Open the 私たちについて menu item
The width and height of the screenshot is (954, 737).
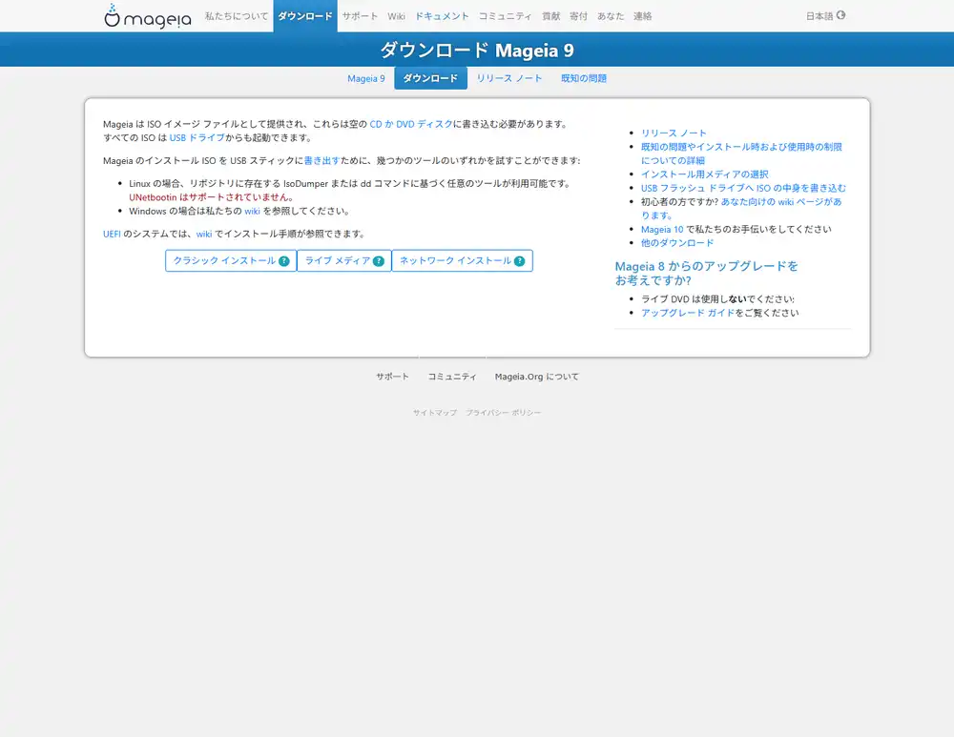pyautogui.click(x=236, y=16)
